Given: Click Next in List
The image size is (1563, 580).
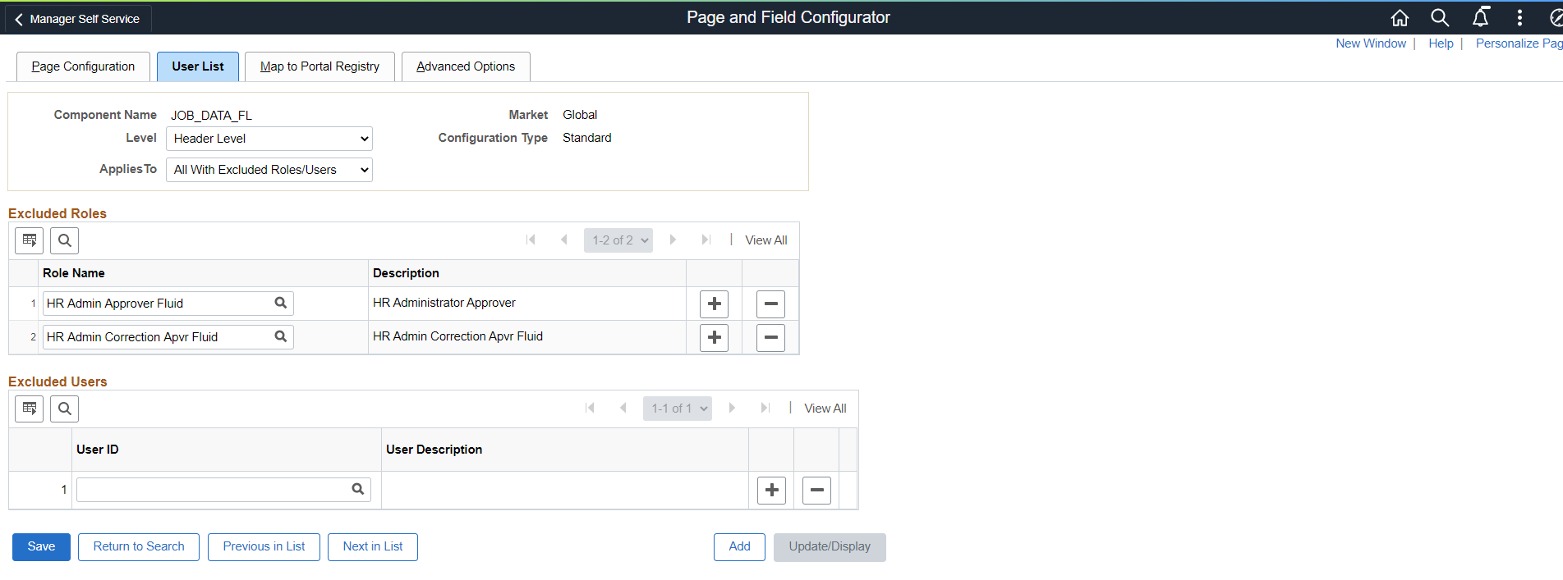Looking at the screenshot, I should tap(373, 547).
